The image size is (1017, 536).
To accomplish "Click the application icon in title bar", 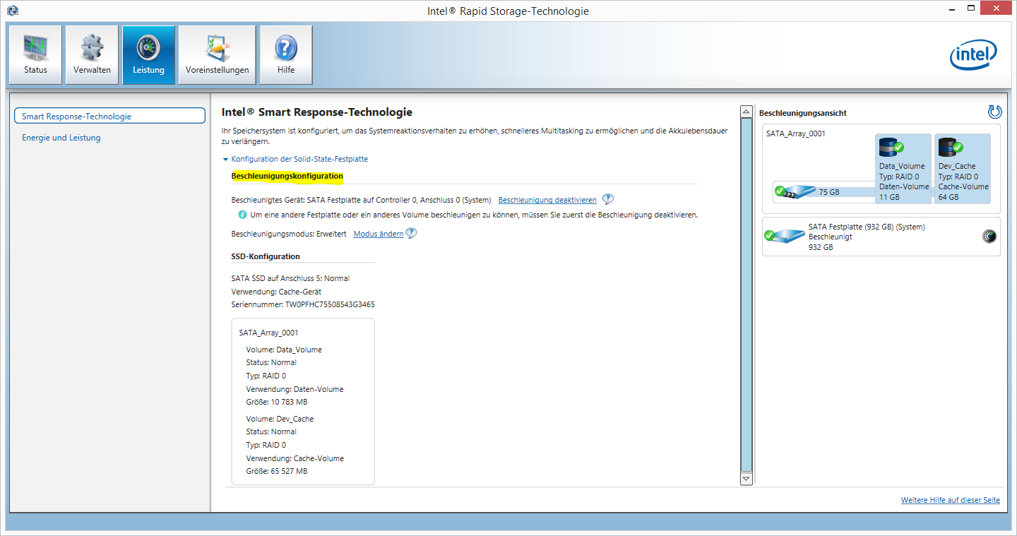I will click(x=12, y=11).
